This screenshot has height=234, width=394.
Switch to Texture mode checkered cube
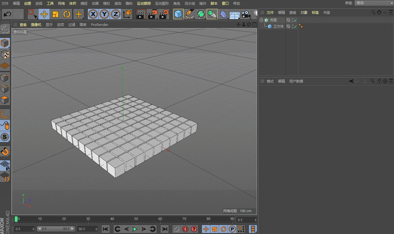(x=5, y=54)
